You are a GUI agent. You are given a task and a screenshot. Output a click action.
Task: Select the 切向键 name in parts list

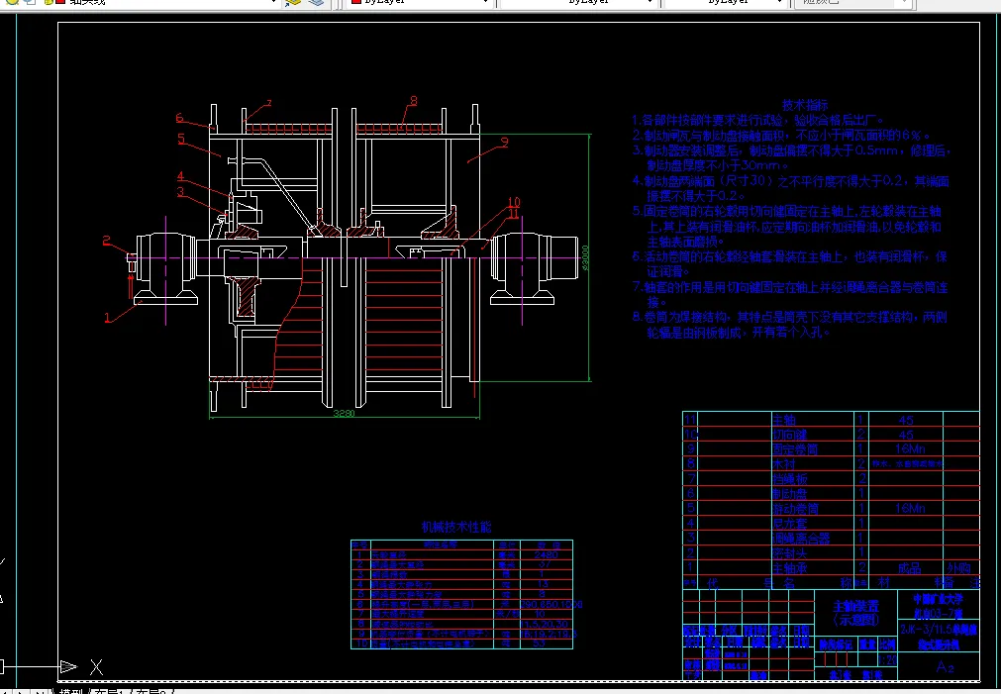(x=790, y=435)
